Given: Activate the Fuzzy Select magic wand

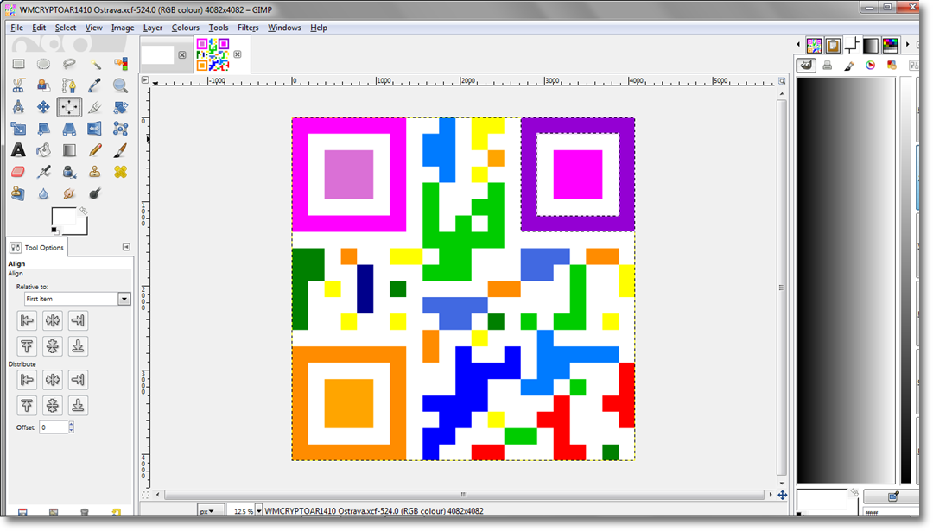Looking at the screenshot, I should point(95,64).
